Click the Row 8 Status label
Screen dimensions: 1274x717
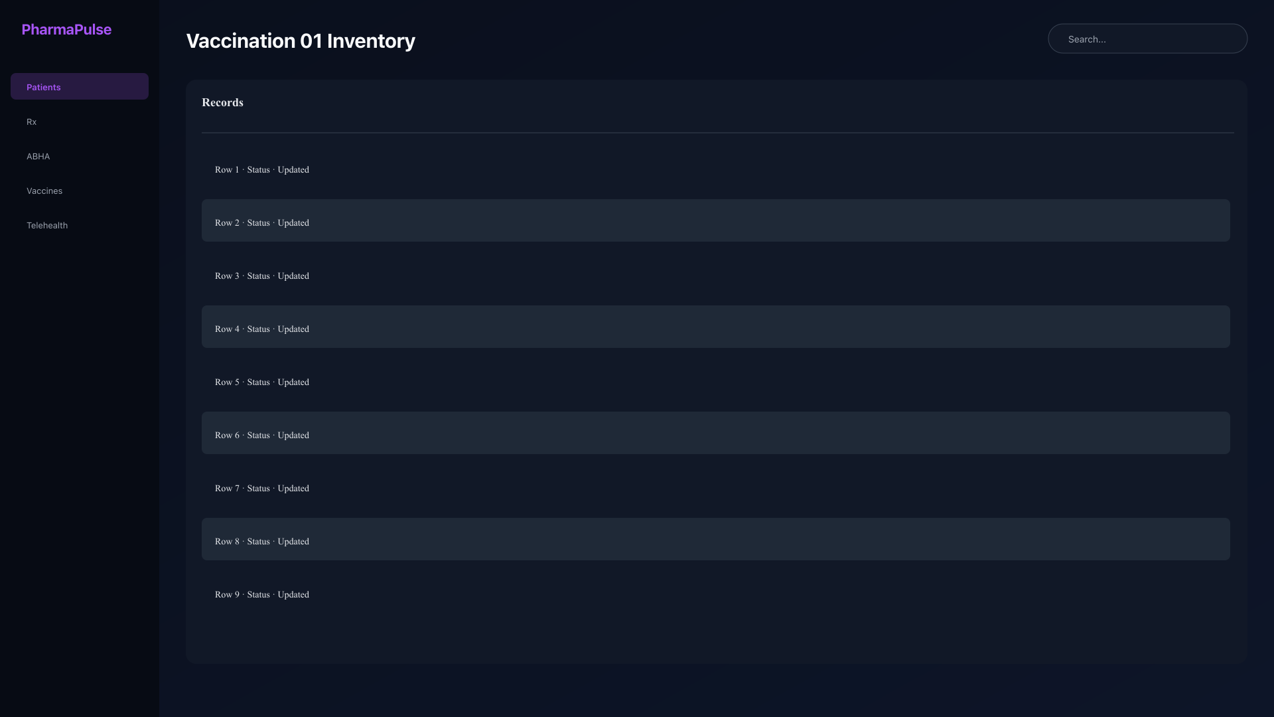(x=258, y=542)
